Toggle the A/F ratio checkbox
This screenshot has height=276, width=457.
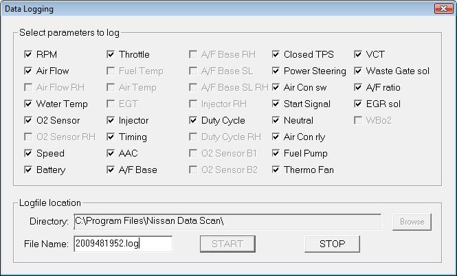coord(358,87)
